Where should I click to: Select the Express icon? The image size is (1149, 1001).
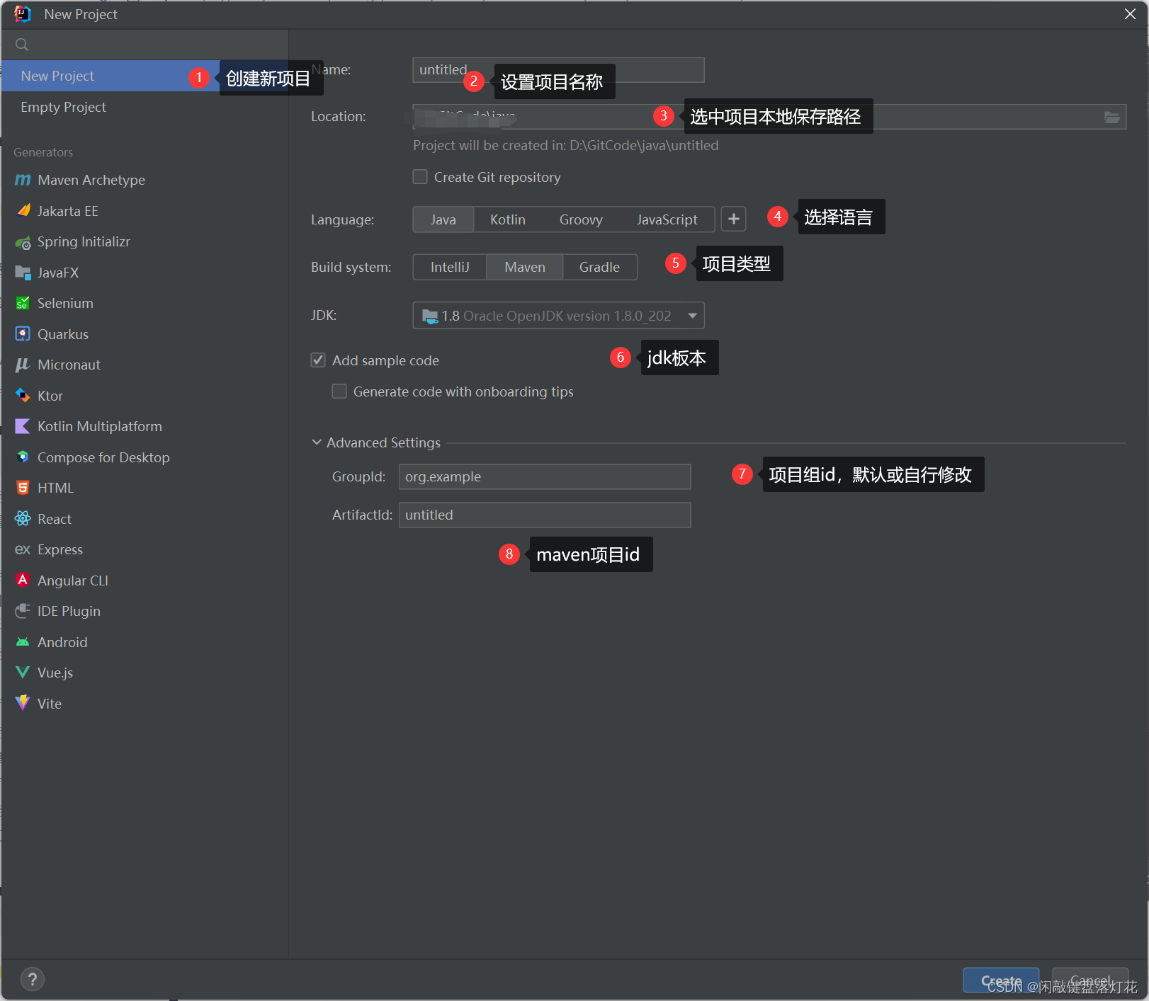click(x=23, y=549)
